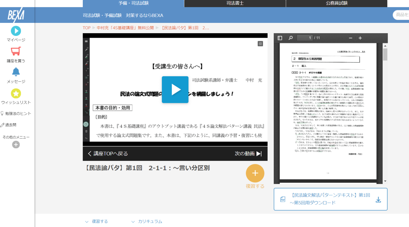This screenshot has width=409, height=227.
Task: Switch to the 司法書士 tab
Action: coord(235,3)
